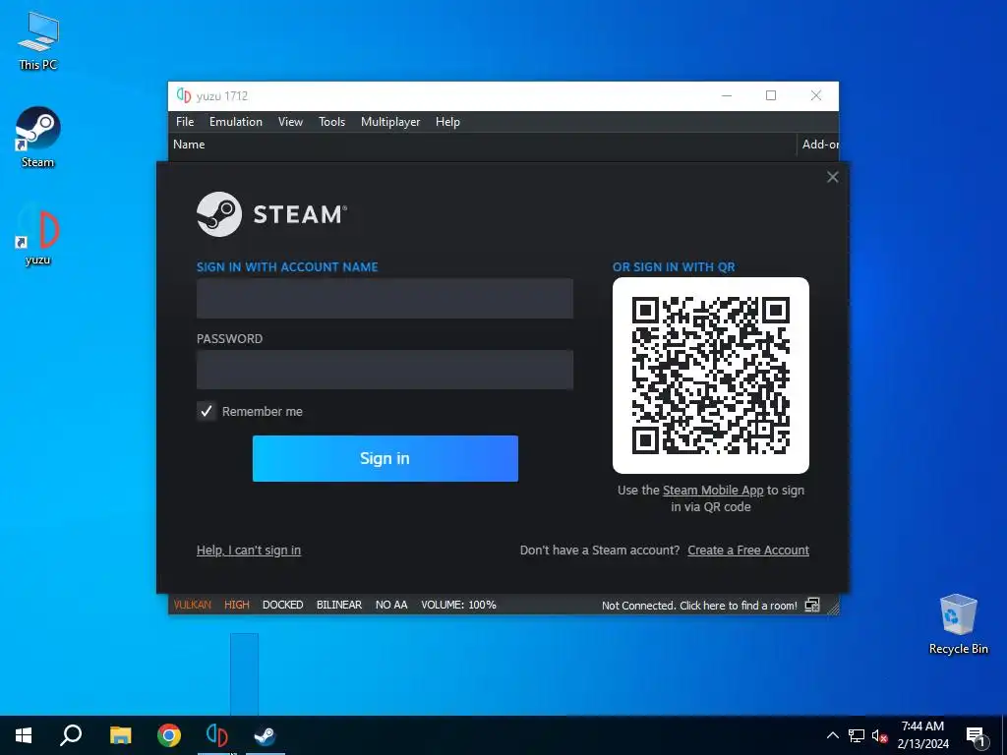Close the Steam sign-in dialog
1007x755 pixels.
click(x=832, y=177)
